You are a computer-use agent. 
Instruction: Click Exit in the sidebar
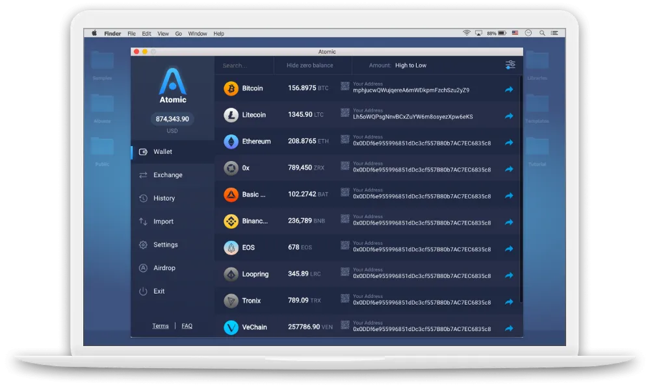(x=172, y=291)
